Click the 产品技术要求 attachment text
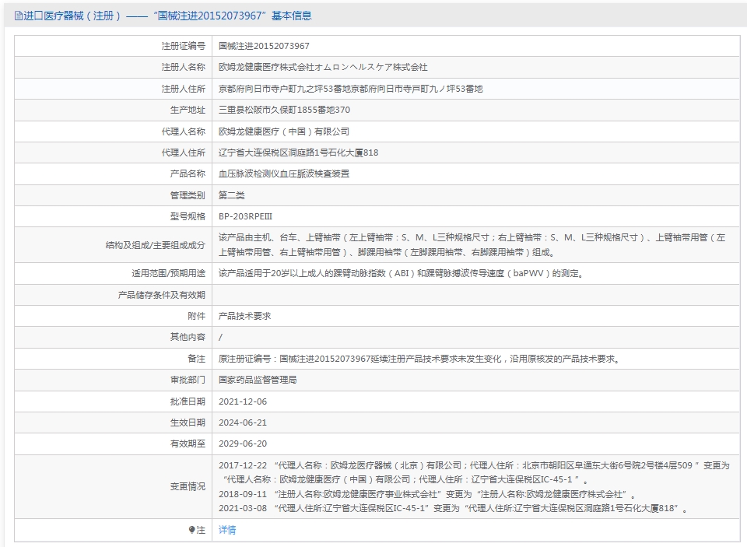The width and height of the screenshot is (747, 547). (245, 316)
